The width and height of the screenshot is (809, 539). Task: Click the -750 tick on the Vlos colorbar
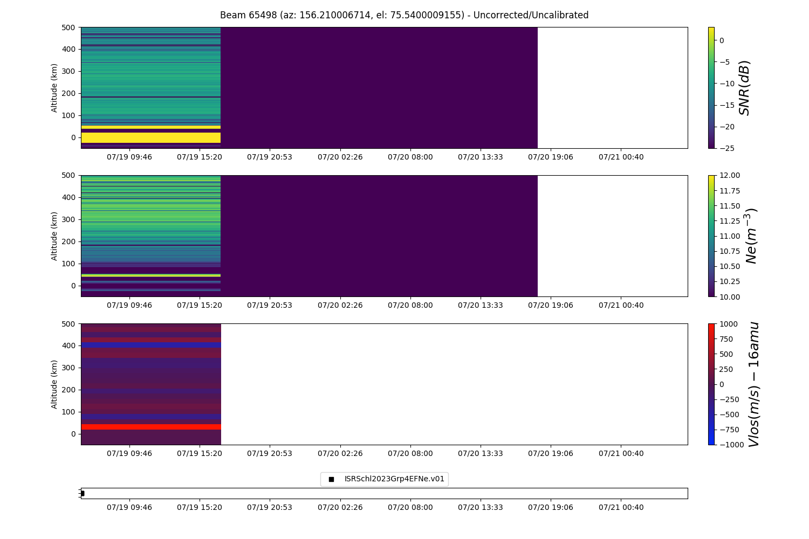[x=729, y=430]
